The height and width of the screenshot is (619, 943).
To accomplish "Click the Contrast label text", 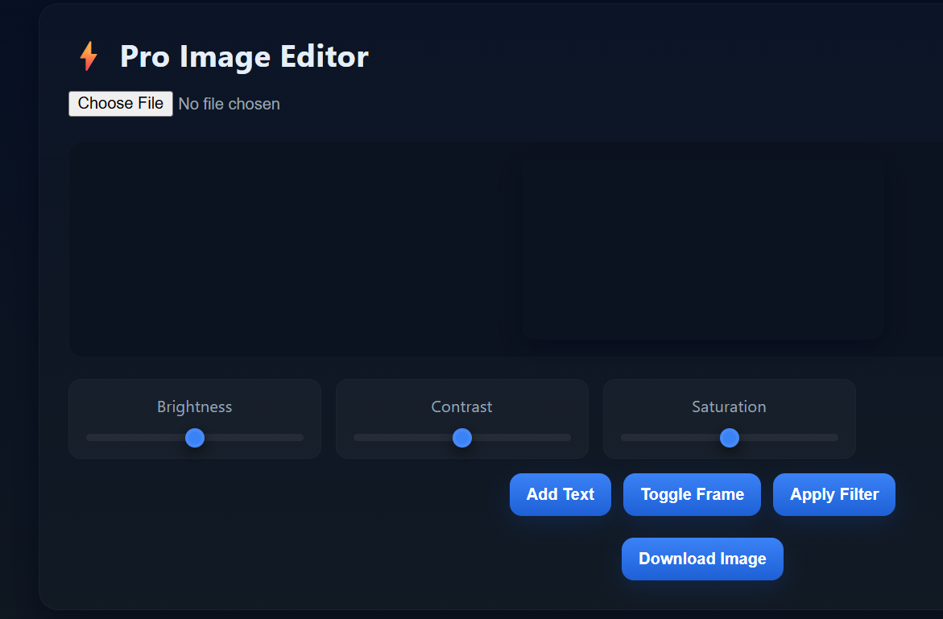I will [x=462, y=406].
